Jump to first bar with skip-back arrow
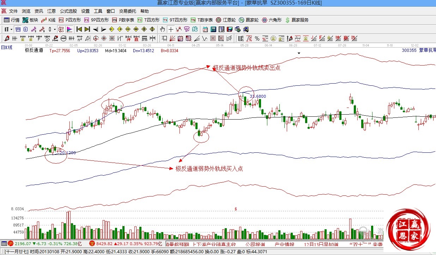The width and height of the screenshot is (436, 255). (79, 29)
